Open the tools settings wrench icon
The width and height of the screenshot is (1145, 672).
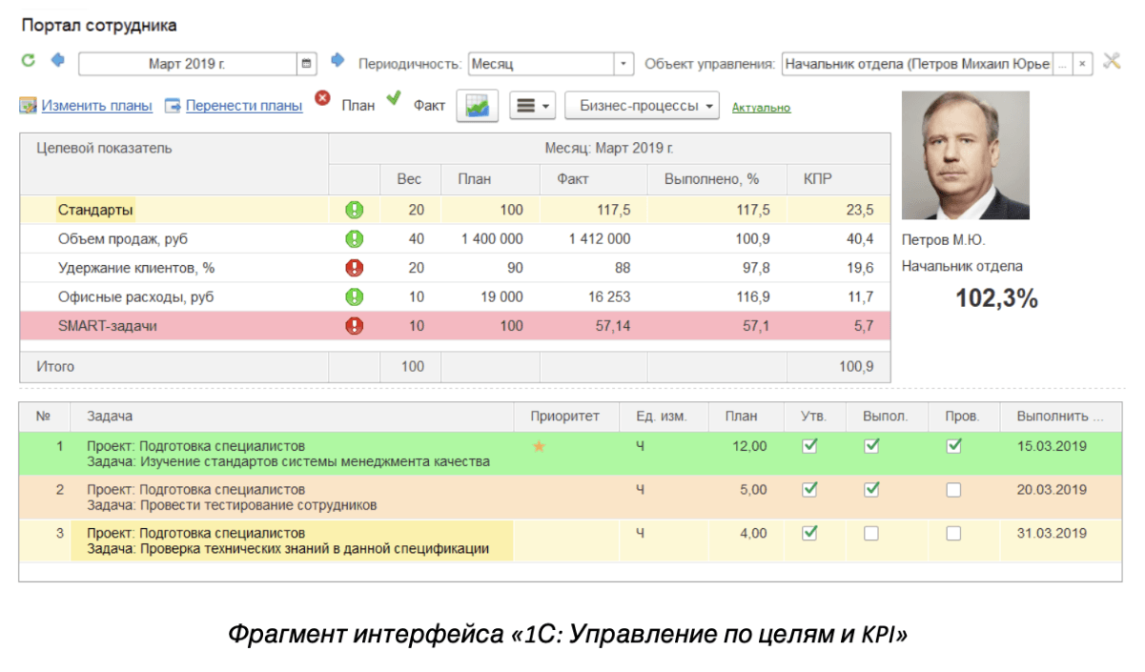click(1112, 62)
